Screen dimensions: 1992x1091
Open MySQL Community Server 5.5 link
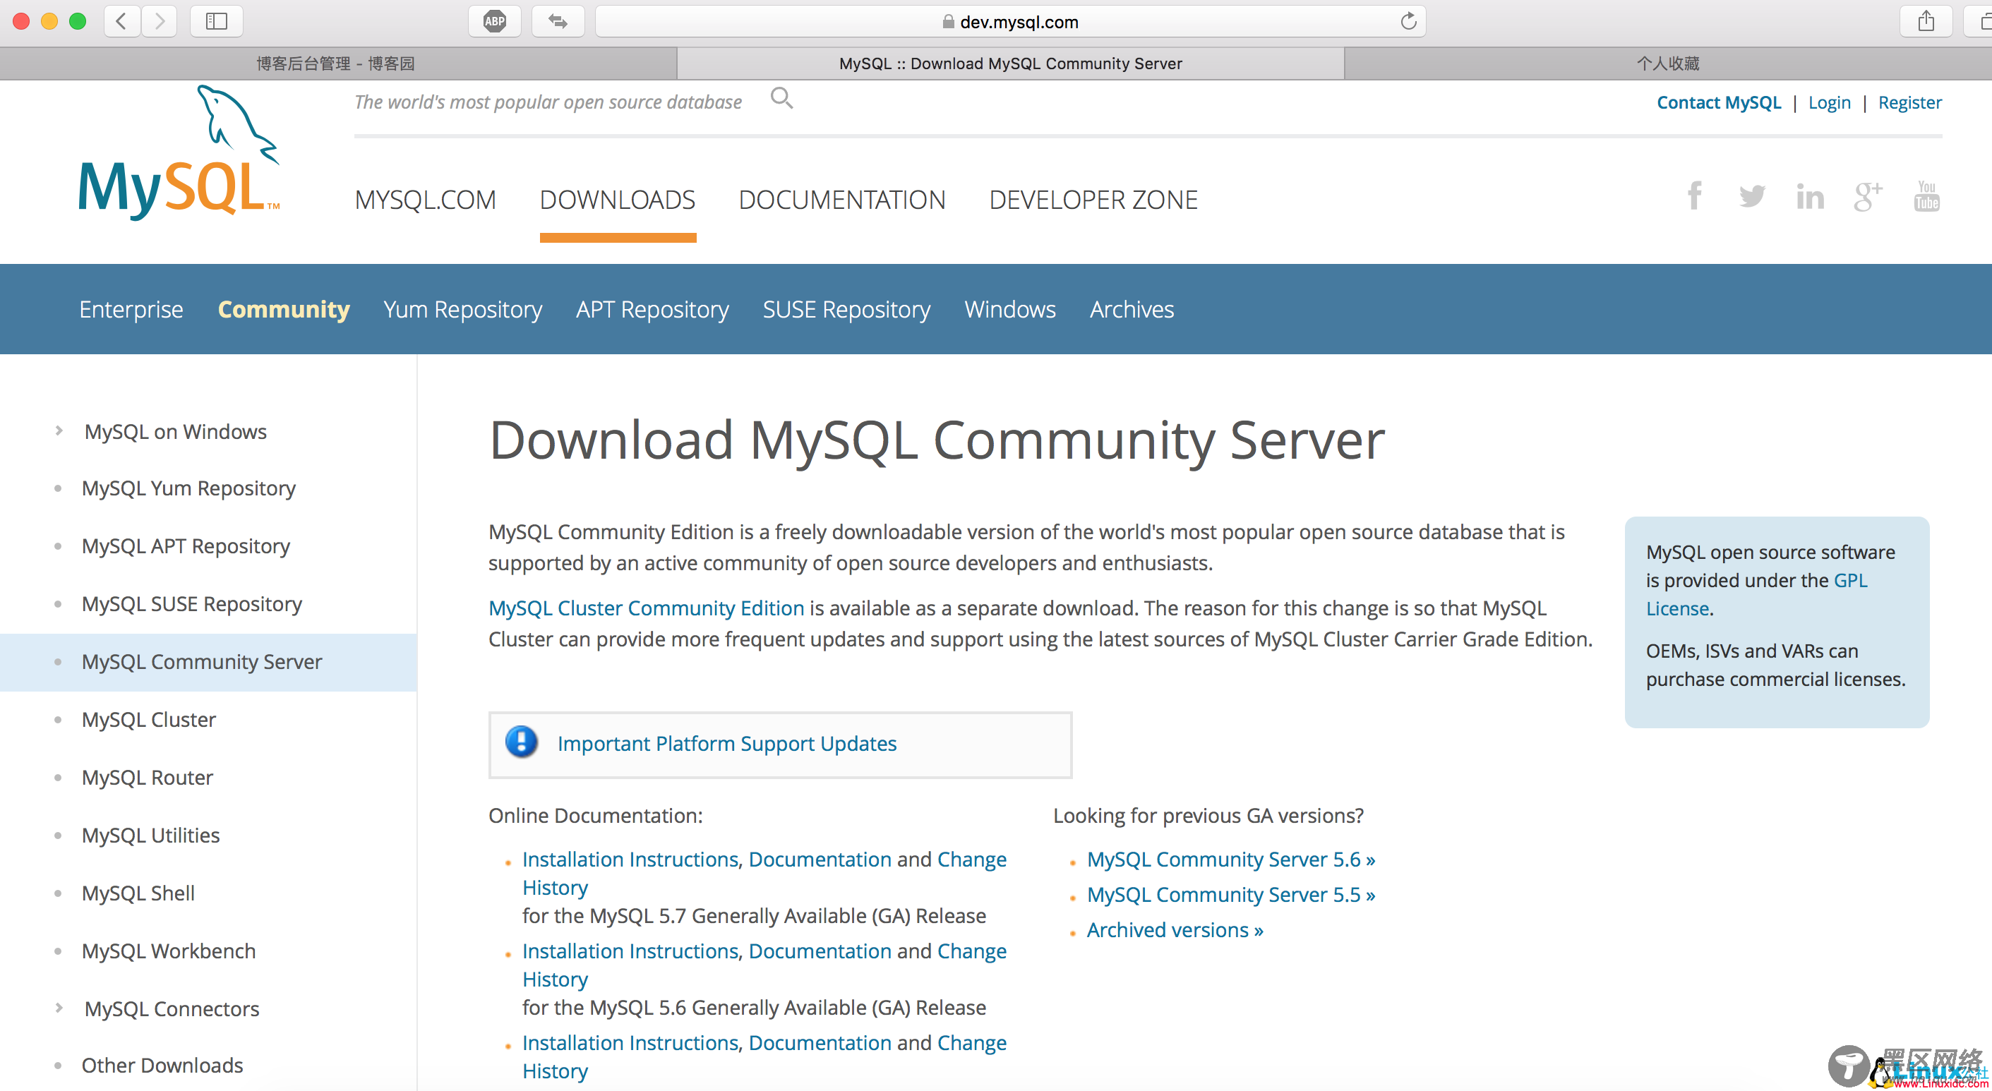point(1231,895)
